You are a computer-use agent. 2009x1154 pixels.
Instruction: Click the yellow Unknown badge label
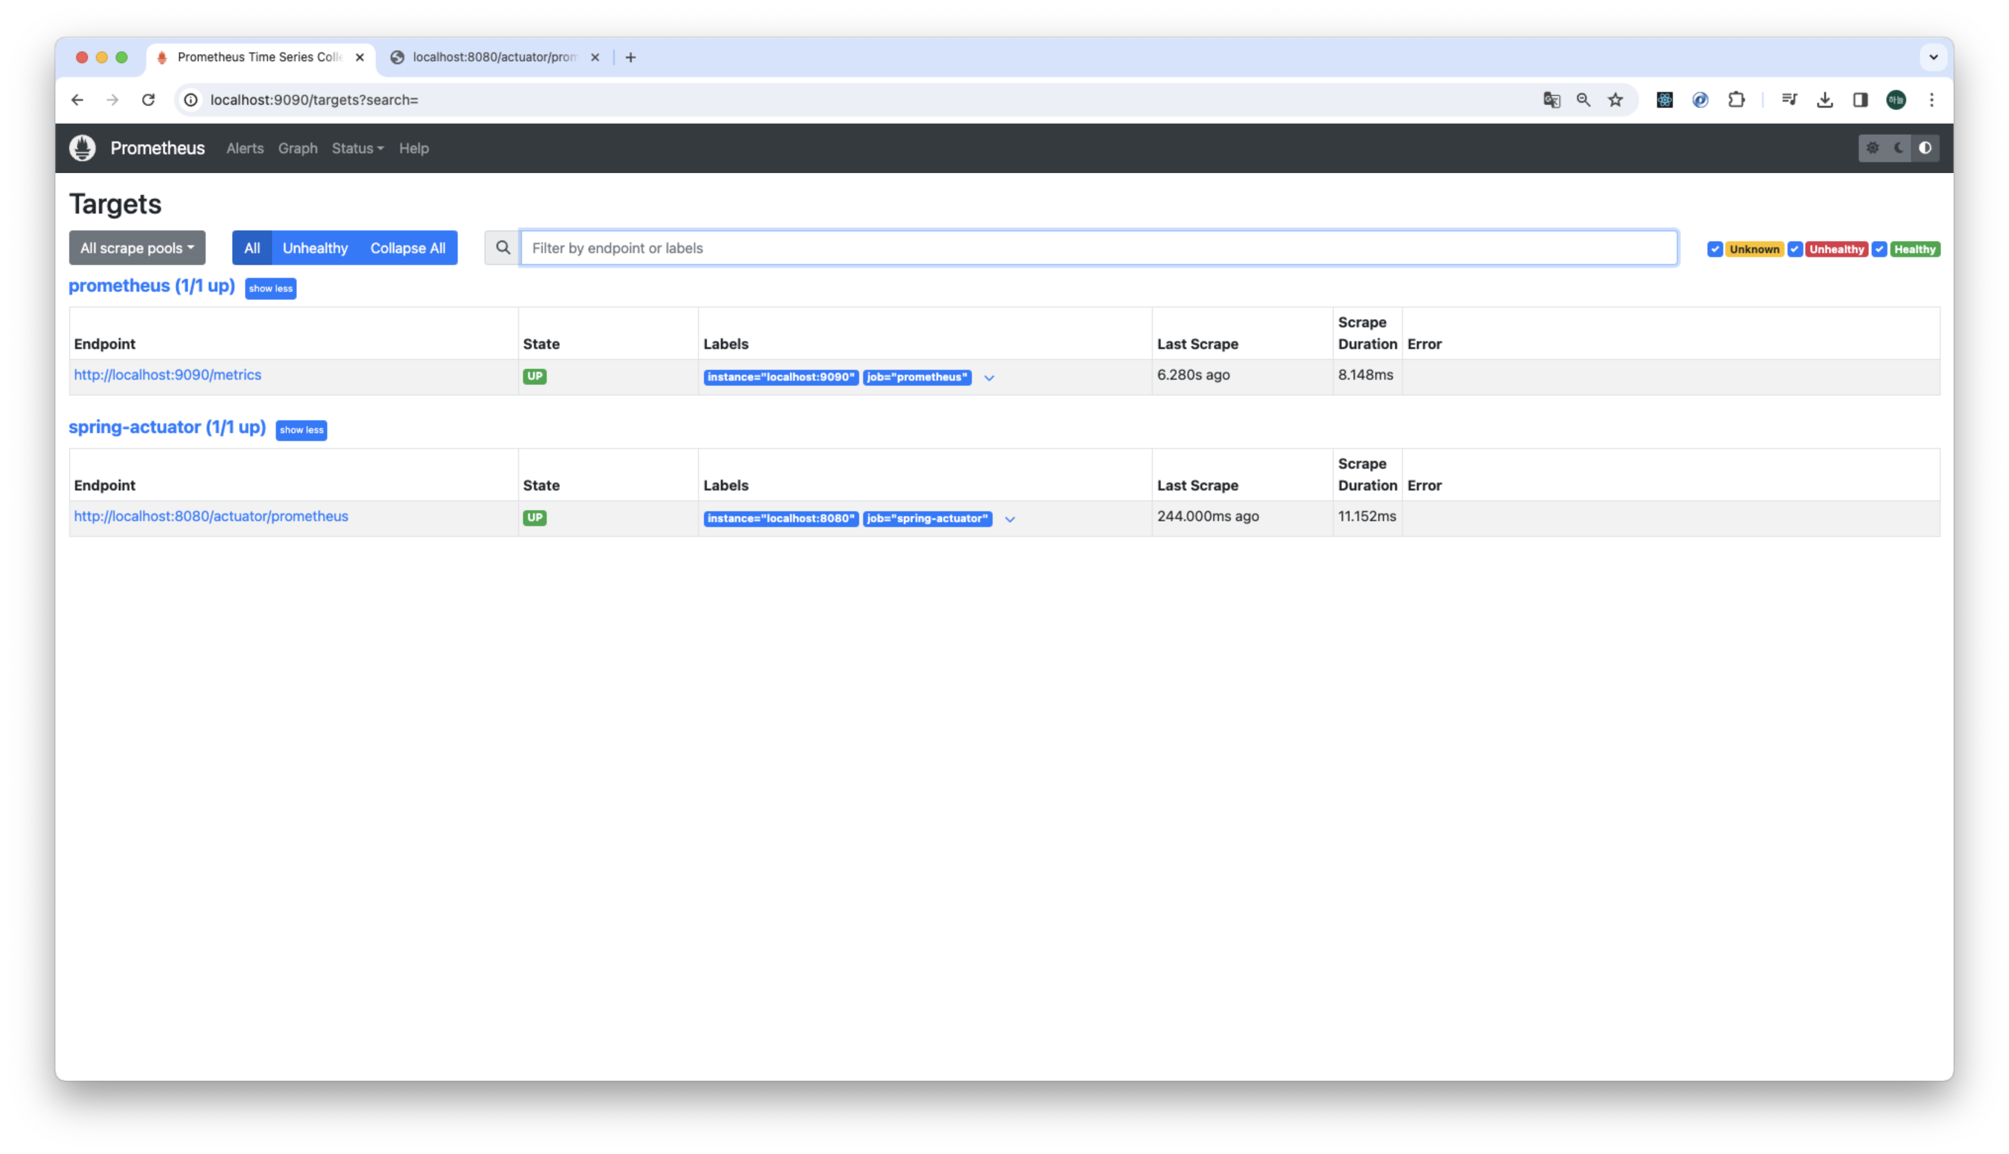1754,249
